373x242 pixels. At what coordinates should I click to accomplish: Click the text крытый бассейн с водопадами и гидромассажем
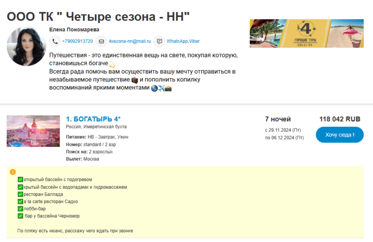(75, 187)
